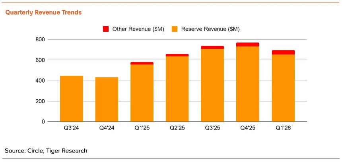342x162 pixels.
Task: Click the orange Reserve Revenue legend swatch
Action: point(175,29)
